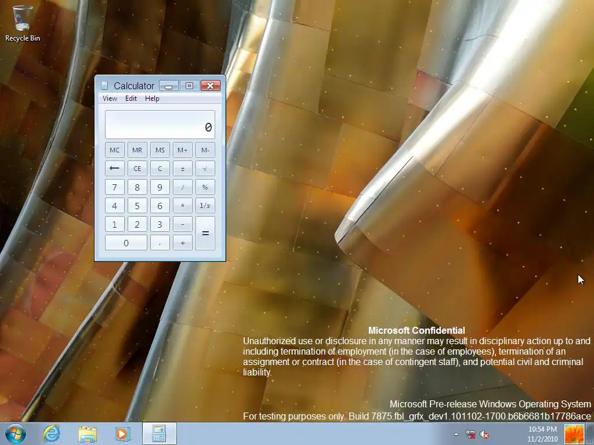Click the equals (=) key
Viewport: 594px width, 445px height.
click(x=205, y=233)
